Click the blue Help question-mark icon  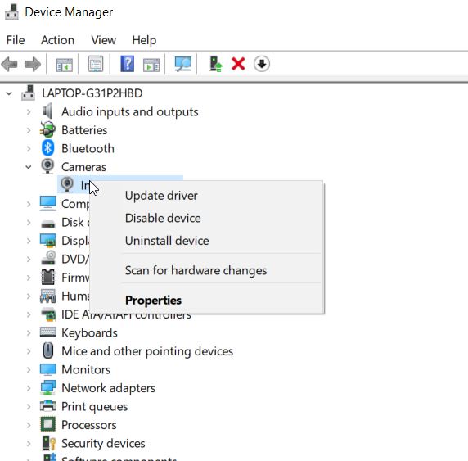[x=128, y=64]
